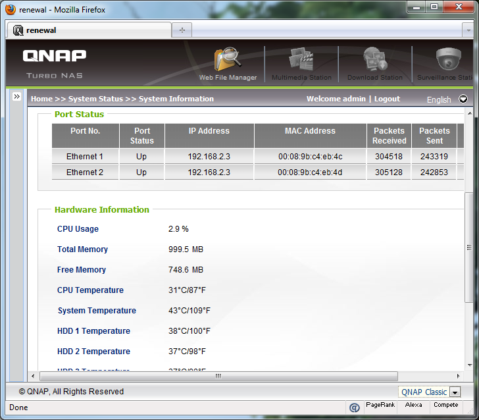The height and width of the screenshot is (420, 479).
Task: Click the horizontal scrollbar thumb
Action: [x=217, y=377]
